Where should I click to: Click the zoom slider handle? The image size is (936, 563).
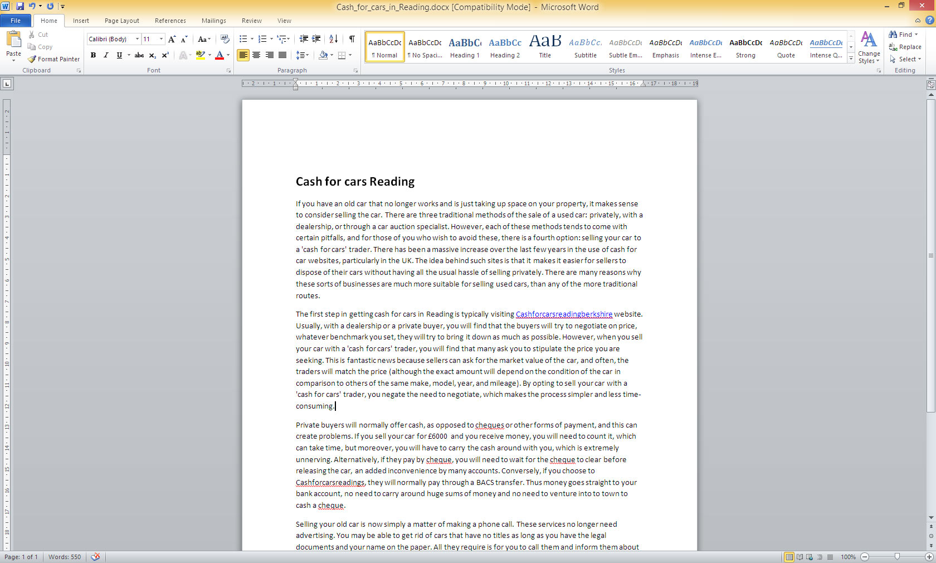(897, 557)
